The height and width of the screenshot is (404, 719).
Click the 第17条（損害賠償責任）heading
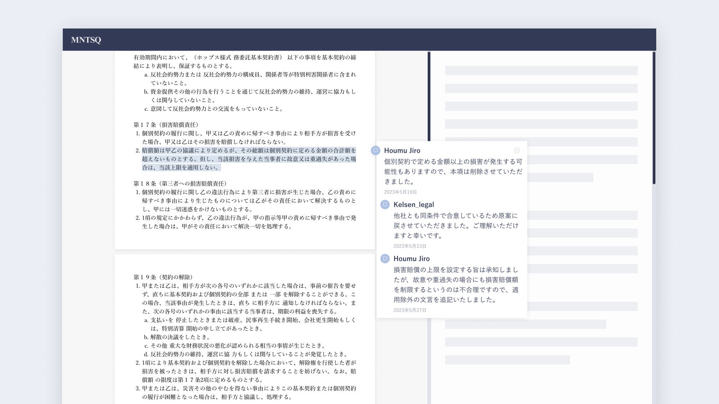(x=166, y=125)
